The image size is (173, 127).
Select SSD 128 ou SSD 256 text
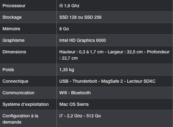[80, 17]
